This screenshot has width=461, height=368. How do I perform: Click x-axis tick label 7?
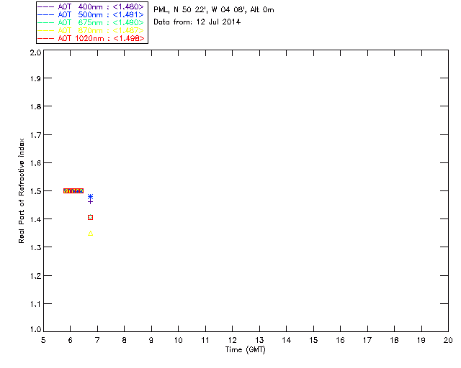coord(97,340)
